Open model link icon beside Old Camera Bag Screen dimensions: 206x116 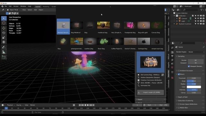click(x=163, y=75)
